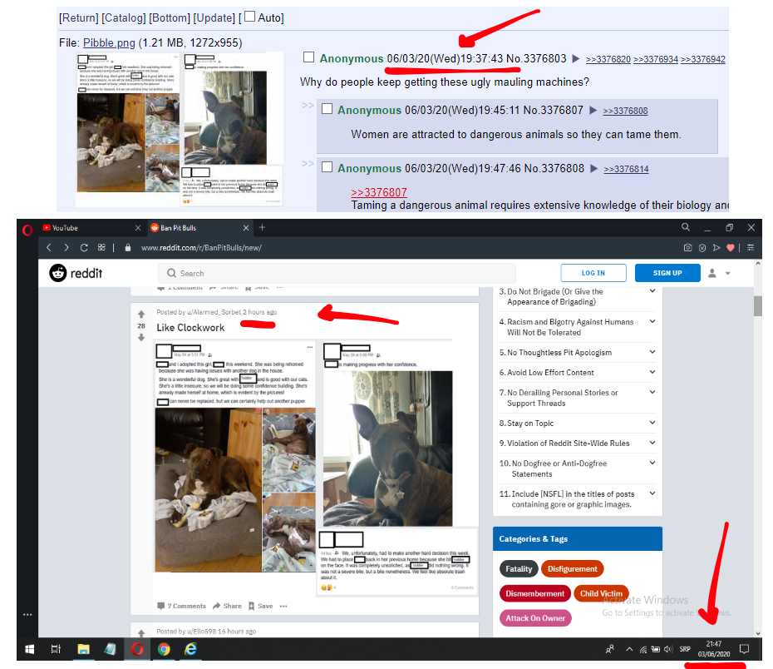This screenshot has width=773, height=669.
Task: Expand rule 4 Racism and Bigotry
Action: 652,321
